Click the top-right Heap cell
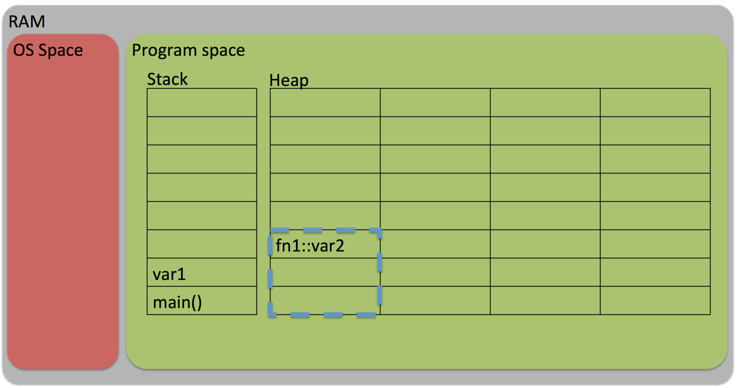The width and height of the screenshot is (737, 388). point(655,103)
